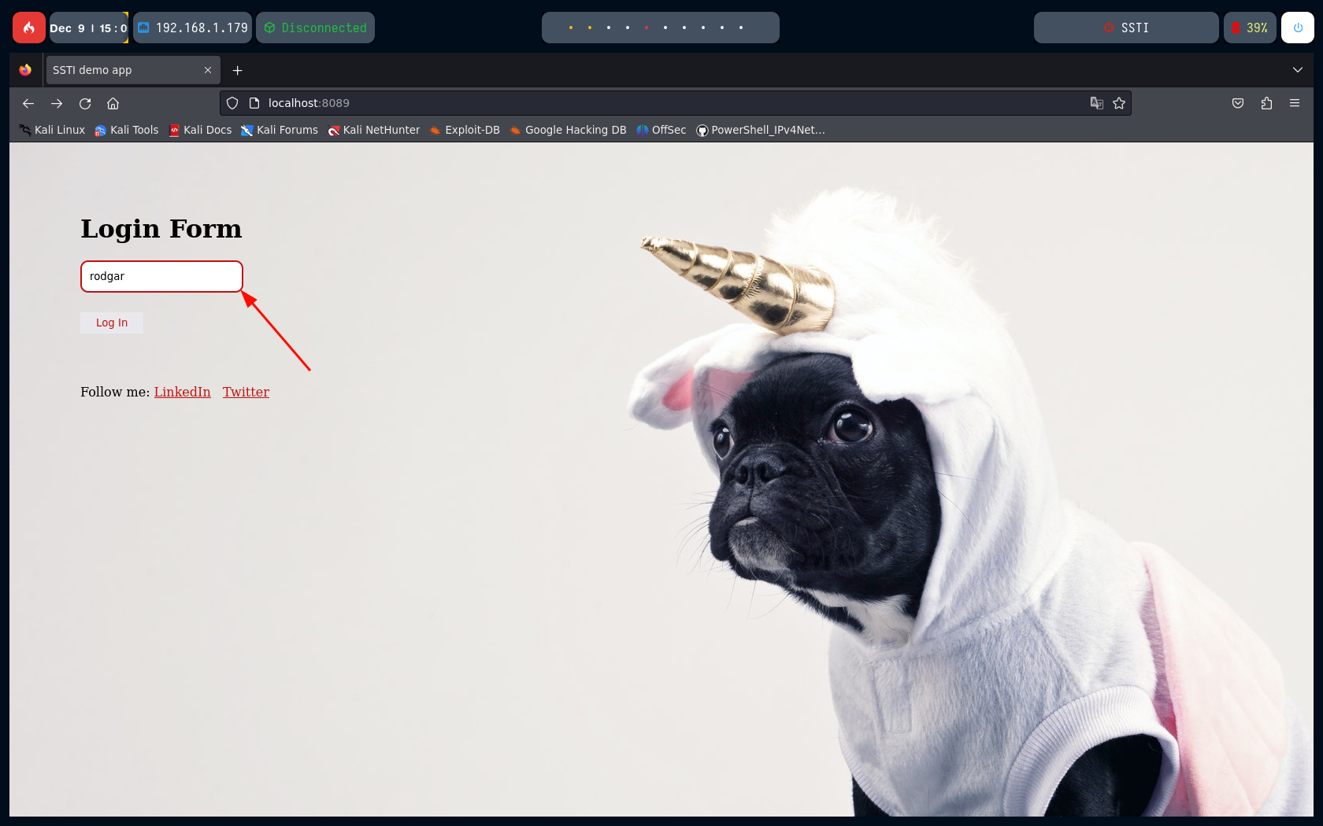Click the browser back arrow
This screenshot has height=826, width=1323.
[28, 103]
